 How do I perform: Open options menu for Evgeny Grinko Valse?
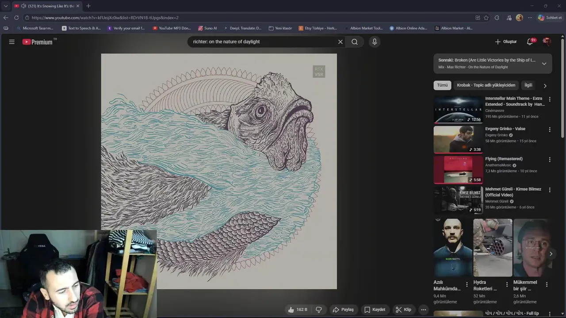550,129
